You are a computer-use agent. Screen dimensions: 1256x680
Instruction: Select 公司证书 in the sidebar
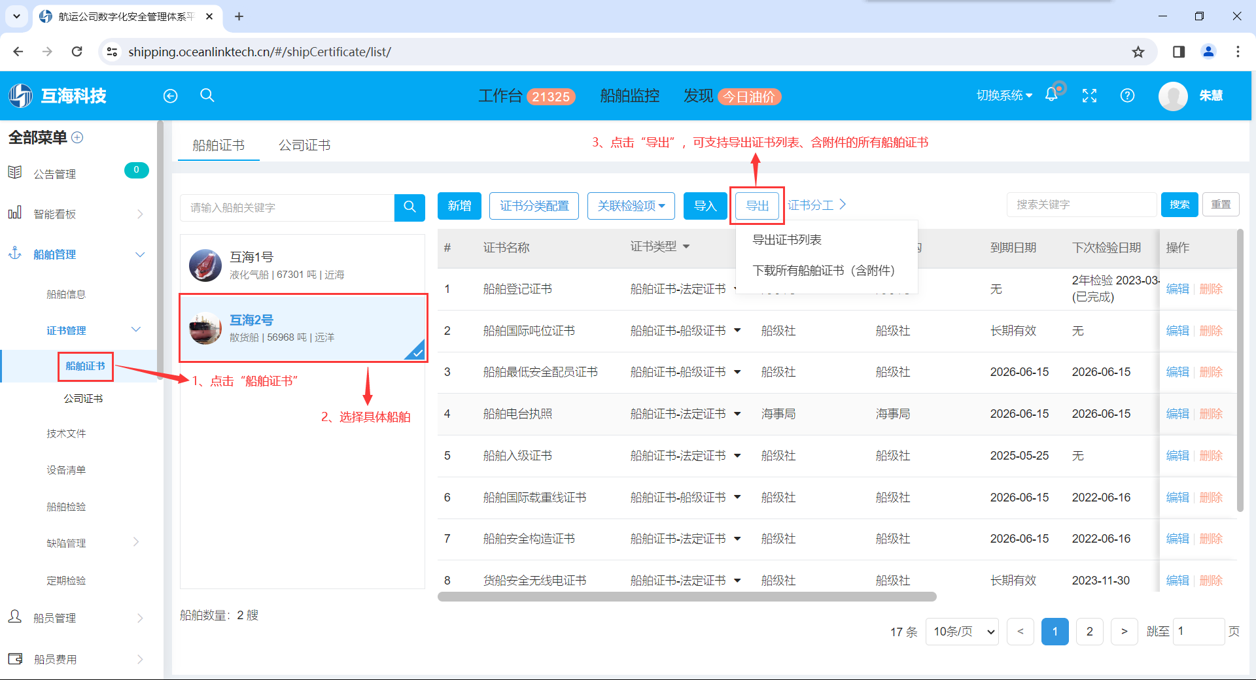click(83, 398)
